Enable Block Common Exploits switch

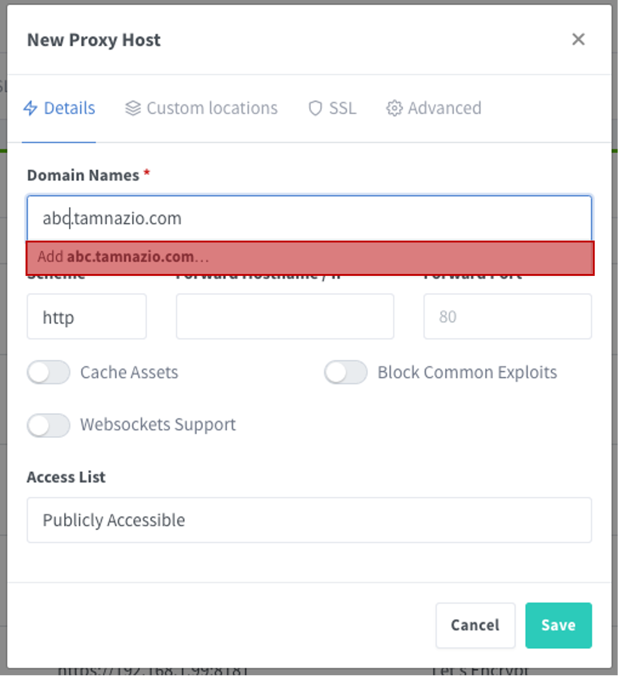346,372
